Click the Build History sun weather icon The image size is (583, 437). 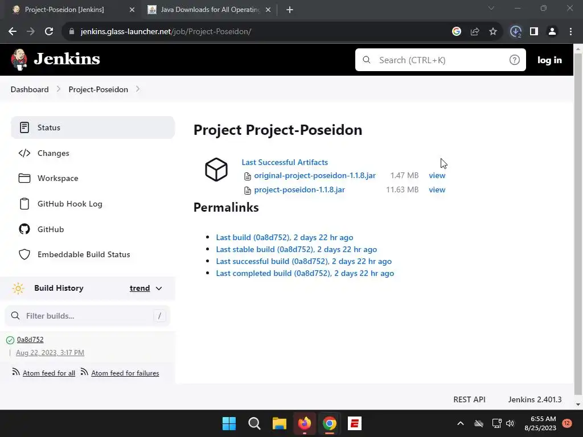[x=18, y=288]
